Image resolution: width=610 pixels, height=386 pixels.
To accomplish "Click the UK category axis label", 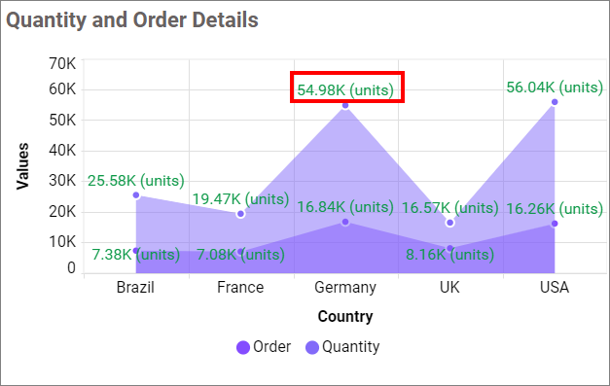I will coord(449,287).
